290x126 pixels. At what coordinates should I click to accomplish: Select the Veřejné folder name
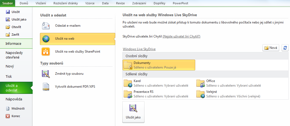pyautogui.click(x=212, y=92)
